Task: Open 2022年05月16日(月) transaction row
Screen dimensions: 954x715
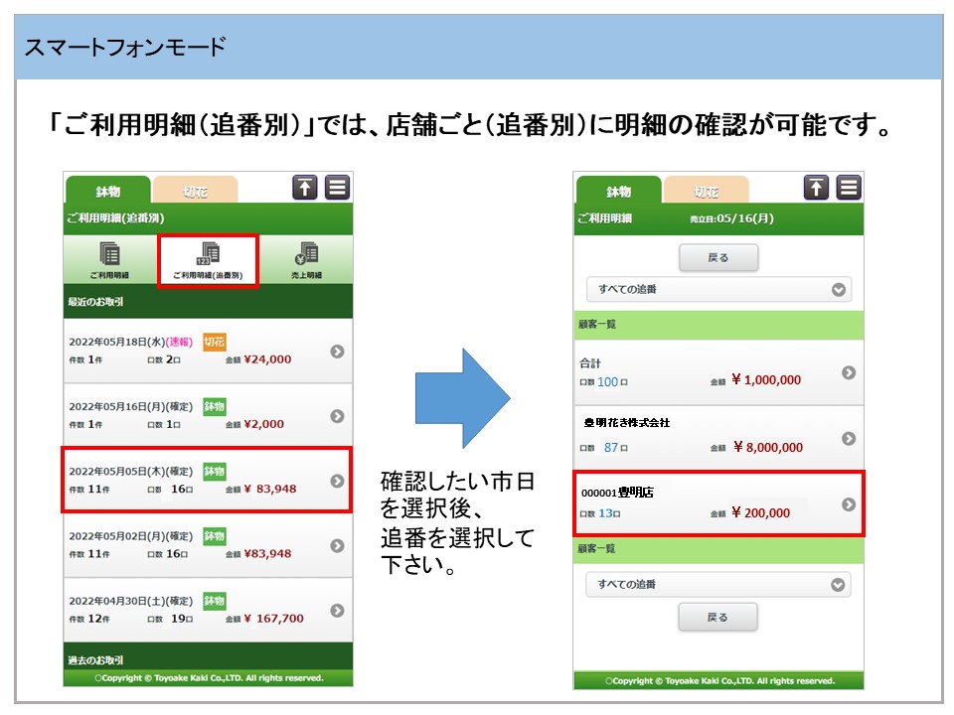Action: (x=207, y=415)
